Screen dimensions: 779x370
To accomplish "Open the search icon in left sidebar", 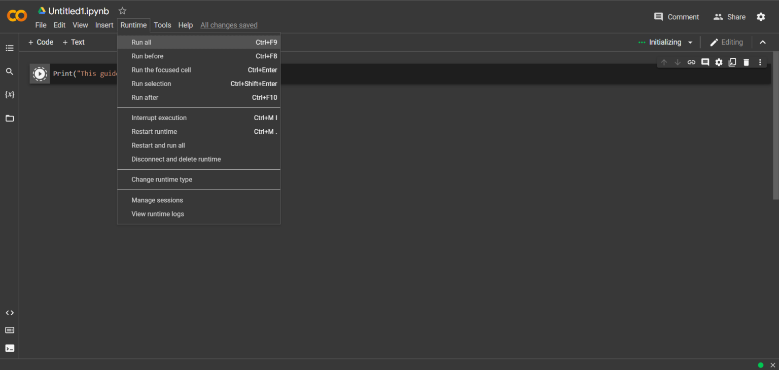I will tap(10, 71).
